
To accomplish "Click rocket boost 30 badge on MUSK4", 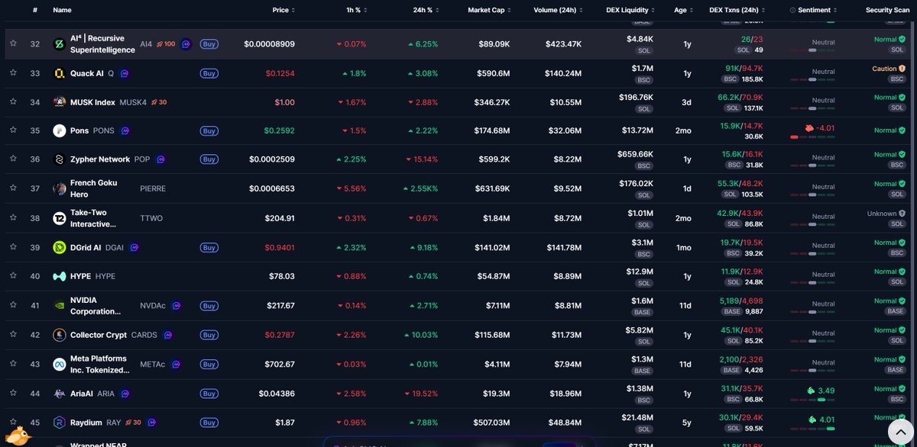I will click(x=158, y=102).
